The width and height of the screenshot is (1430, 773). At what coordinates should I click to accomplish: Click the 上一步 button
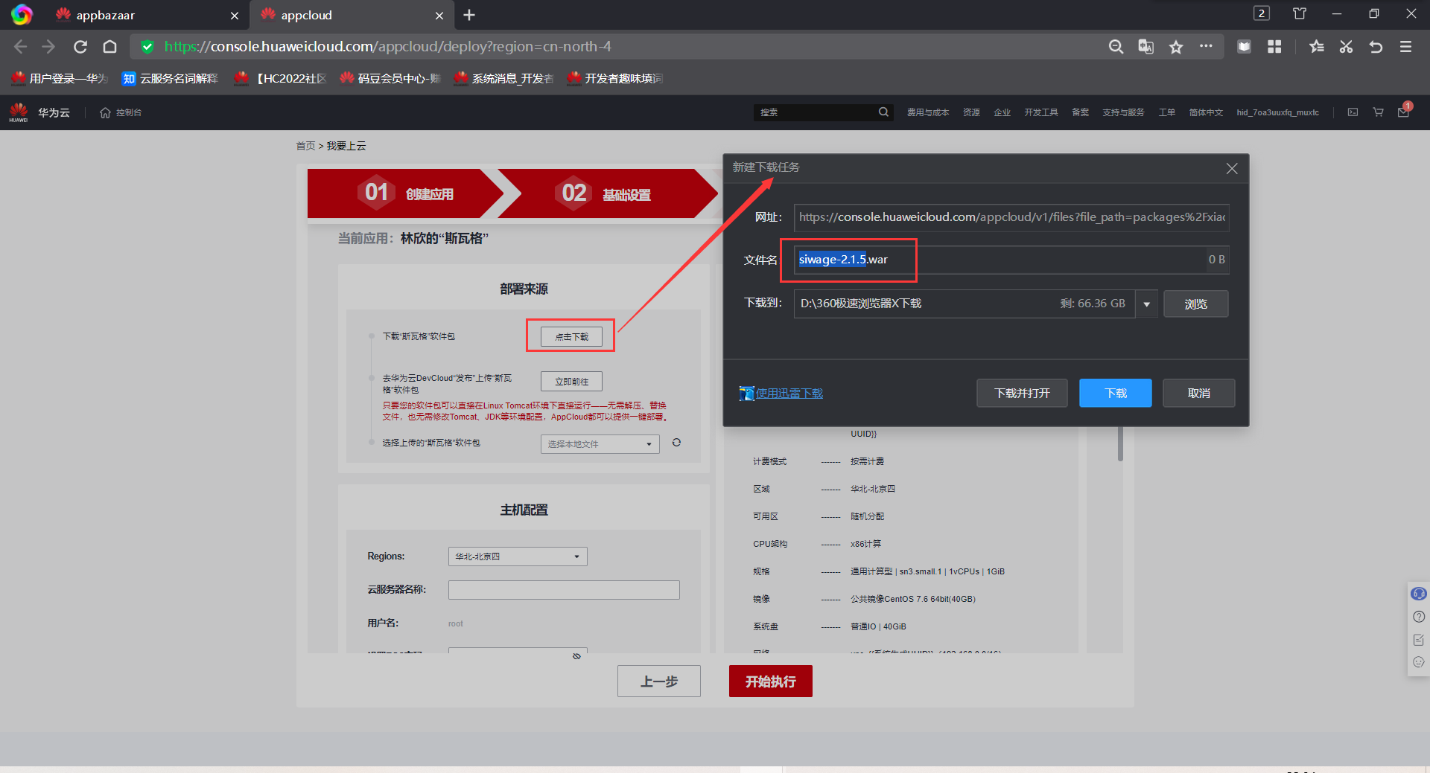659,681
